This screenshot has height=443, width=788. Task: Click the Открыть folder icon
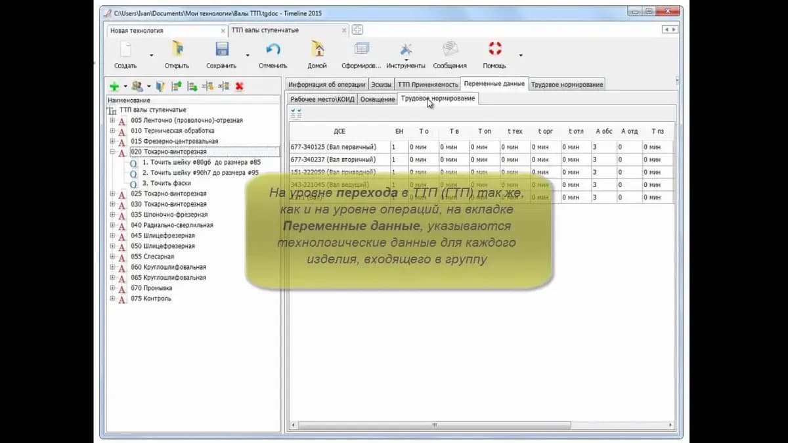[x=177, y=49]
